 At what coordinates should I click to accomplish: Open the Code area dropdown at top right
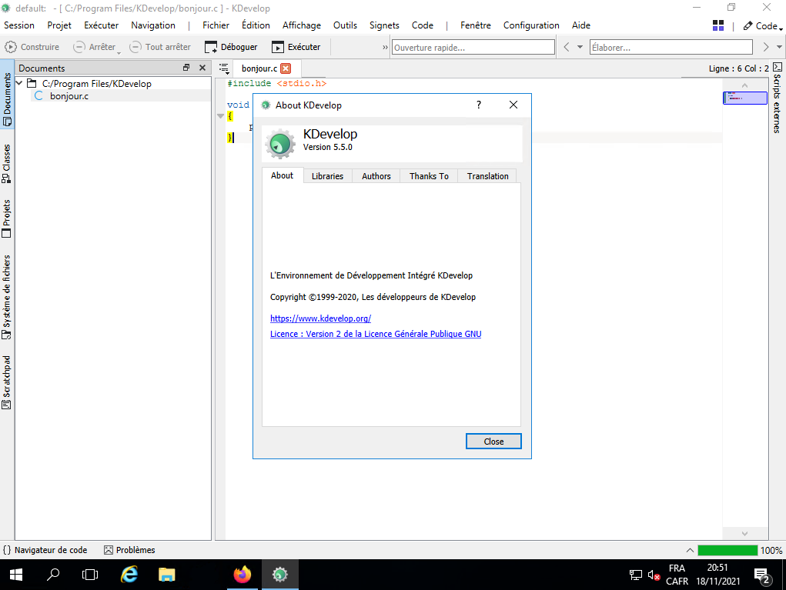coord(761,25)
